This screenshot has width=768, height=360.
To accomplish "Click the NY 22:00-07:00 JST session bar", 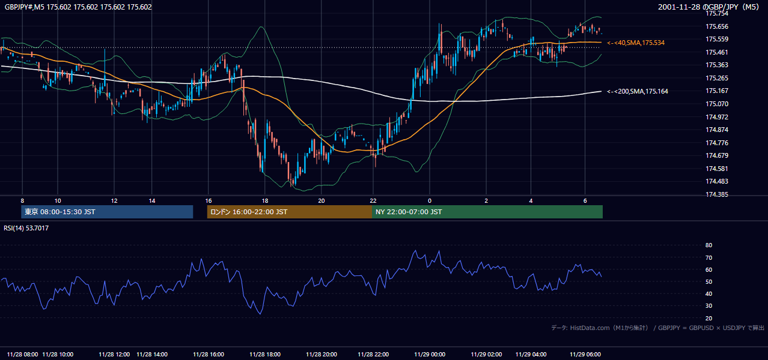I will [x=487, y=212].
